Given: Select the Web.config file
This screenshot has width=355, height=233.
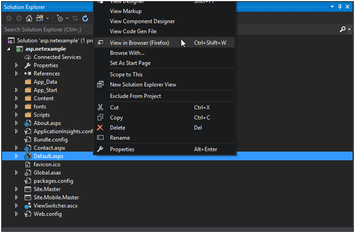Looking at the screenshot, I should tap(47, 214).
